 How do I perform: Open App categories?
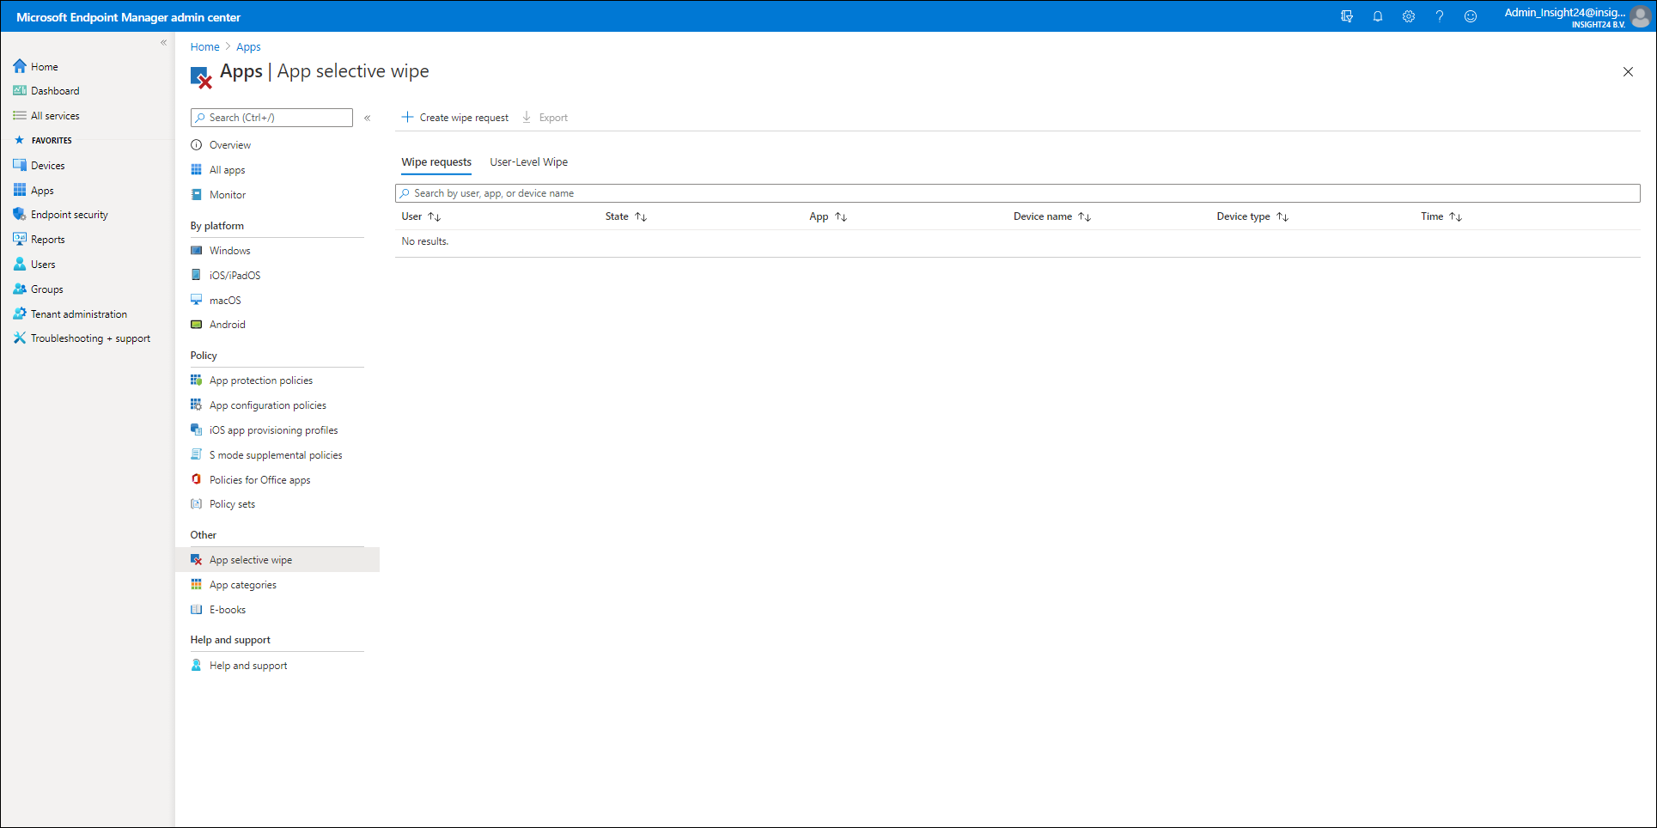(242, 585)
